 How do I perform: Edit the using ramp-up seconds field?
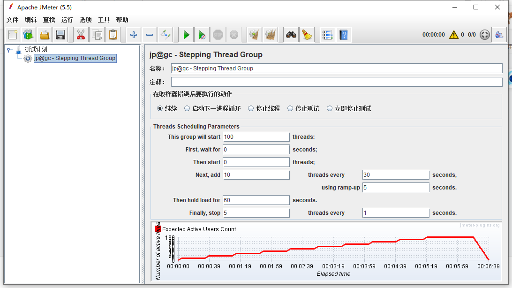[x=396, y=188]
